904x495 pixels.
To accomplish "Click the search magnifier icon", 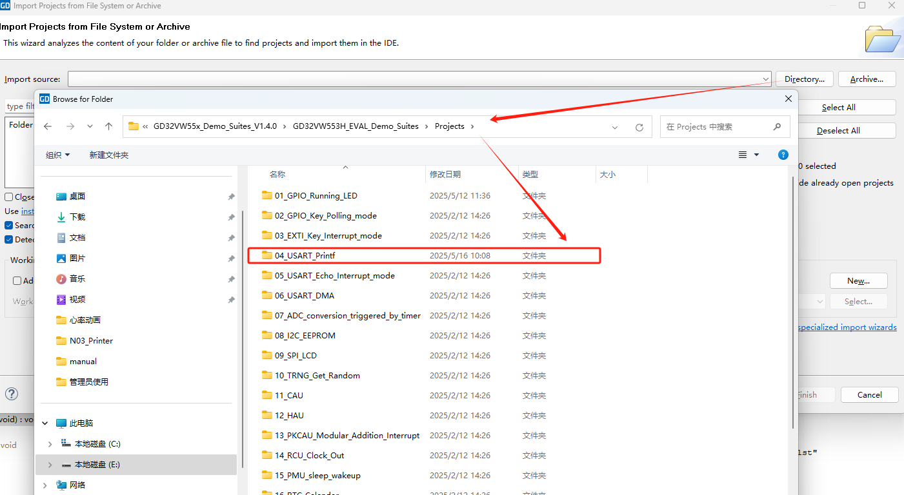I will tap(777, 127).
